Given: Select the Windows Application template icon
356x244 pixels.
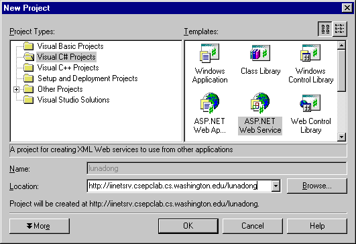Looking at the screenshot, I should pyautogui.click(x=210, y=53).
